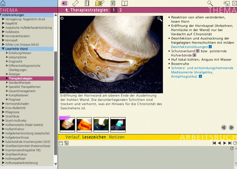
Task: Step back one workbook entry
Action: coord(219,143)
